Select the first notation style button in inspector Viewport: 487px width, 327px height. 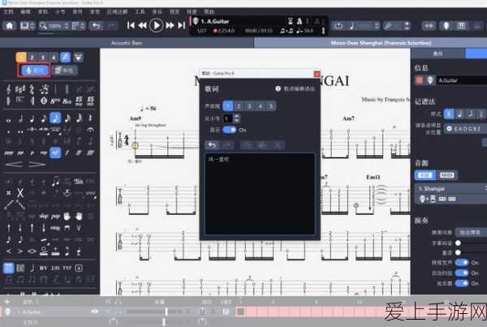(x=449, y=114)
